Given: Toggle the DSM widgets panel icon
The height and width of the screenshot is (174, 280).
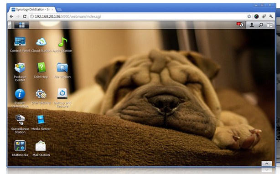Looking at the screenshot, I should [270, 25].
